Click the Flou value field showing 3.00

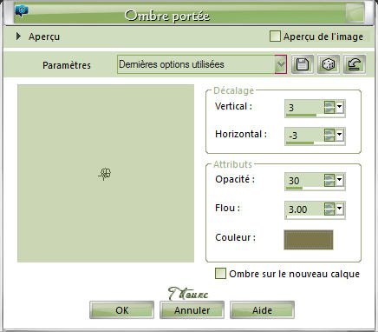point(304,209)
